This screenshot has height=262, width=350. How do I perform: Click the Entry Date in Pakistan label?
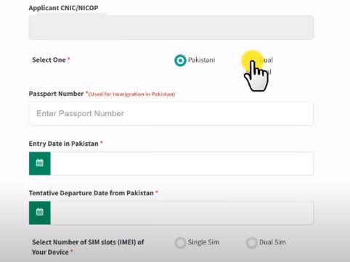point(64,144)
